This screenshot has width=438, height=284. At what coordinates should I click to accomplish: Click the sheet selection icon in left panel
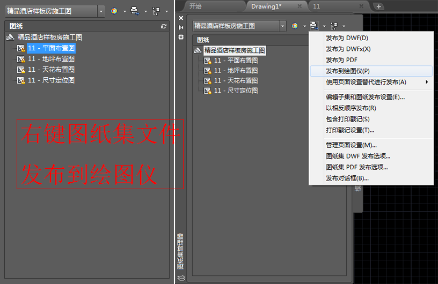[156, 11]
